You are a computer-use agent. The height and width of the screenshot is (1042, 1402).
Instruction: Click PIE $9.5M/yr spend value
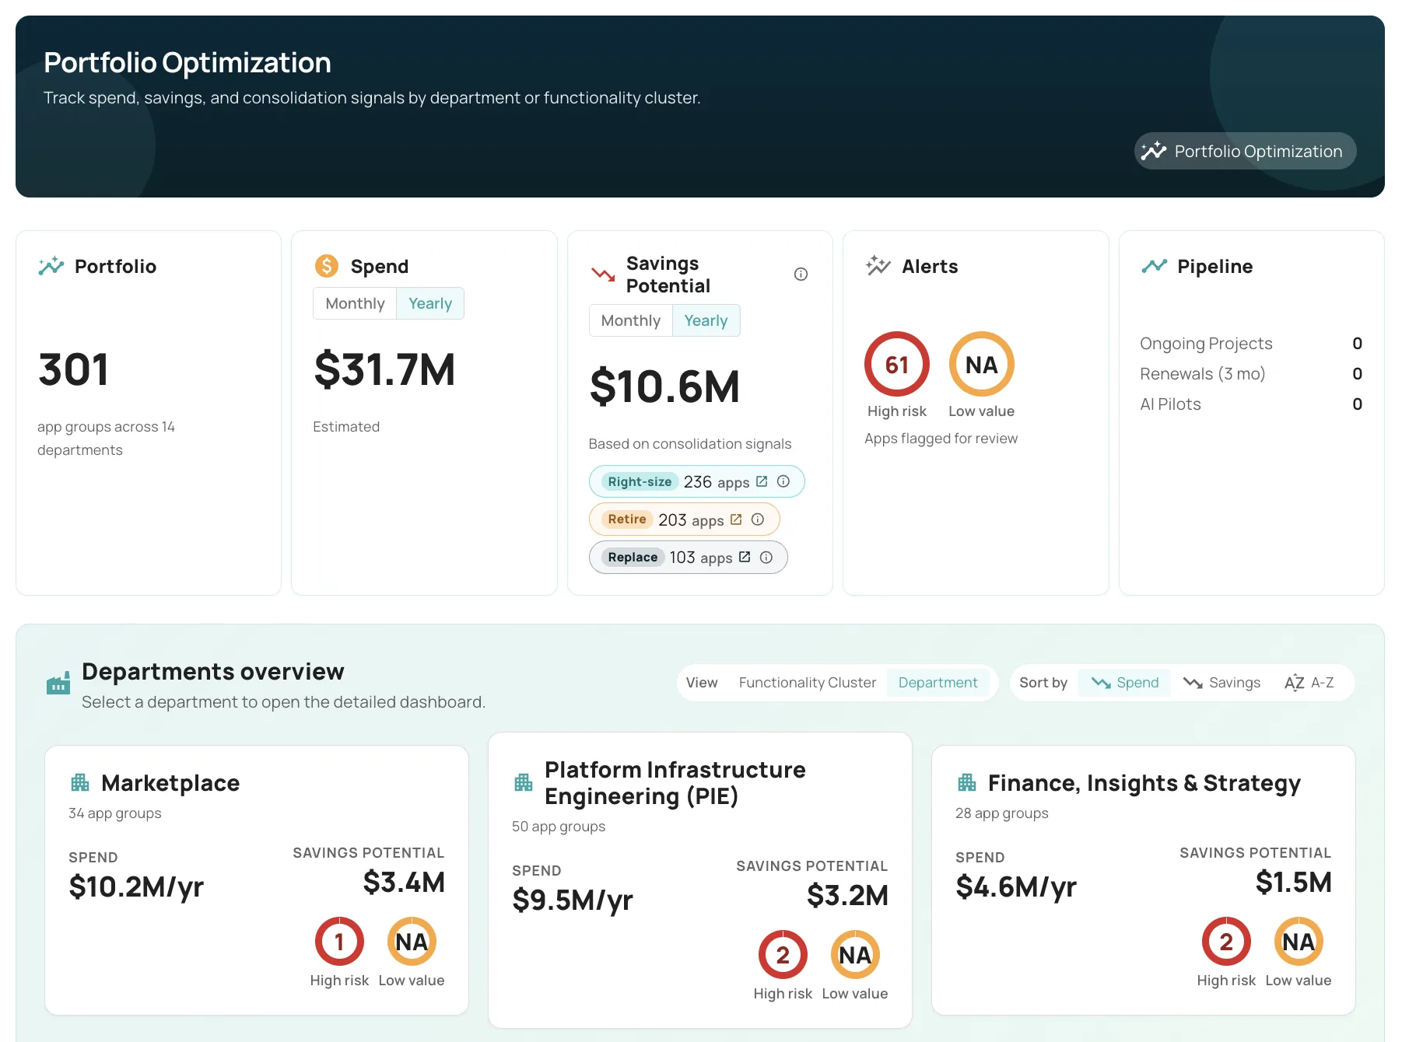coord(573,900)
